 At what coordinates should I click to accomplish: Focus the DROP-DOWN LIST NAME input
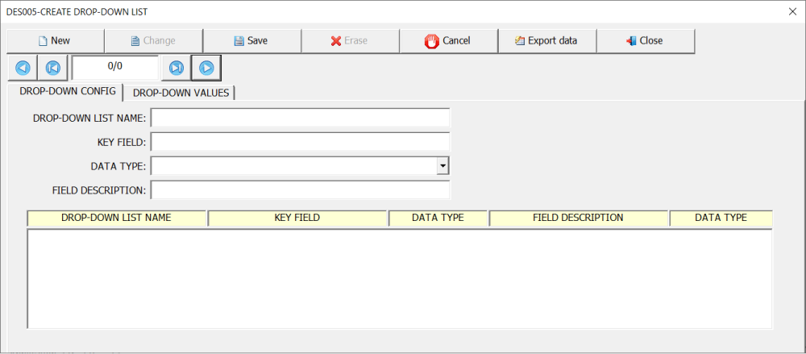click(x=300, y=118)
